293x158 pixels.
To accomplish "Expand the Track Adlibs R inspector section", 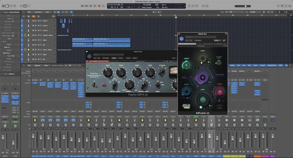I will point(2,74).
